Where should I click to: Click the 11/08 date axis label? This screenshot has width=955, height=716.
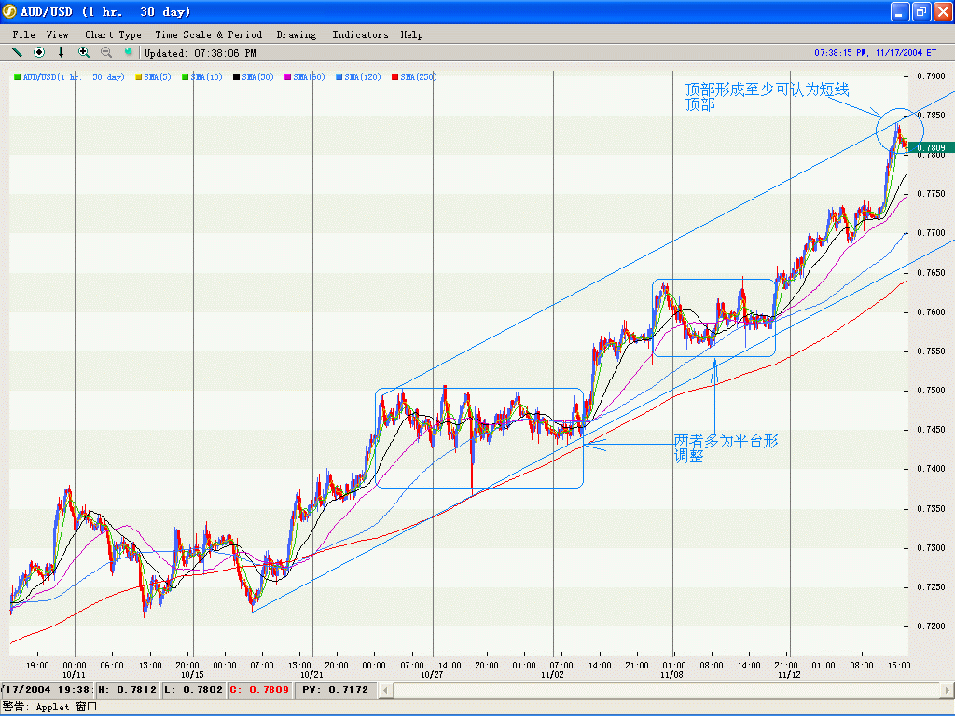671,675
